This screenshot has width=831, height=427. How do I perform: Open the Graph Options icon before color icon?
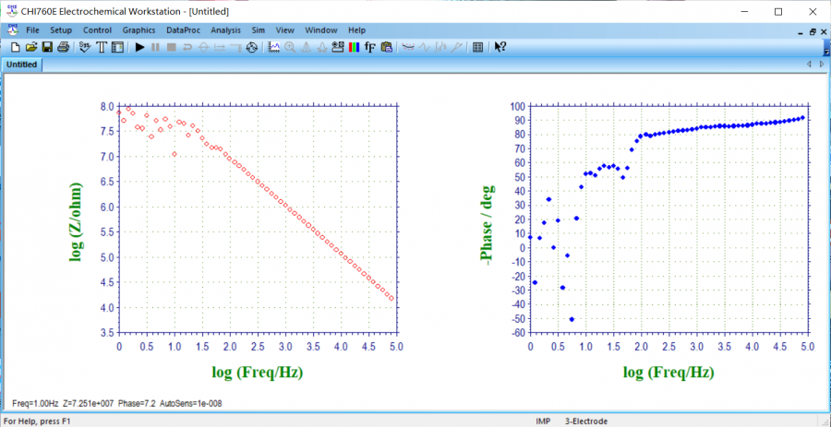coord(337,47)
